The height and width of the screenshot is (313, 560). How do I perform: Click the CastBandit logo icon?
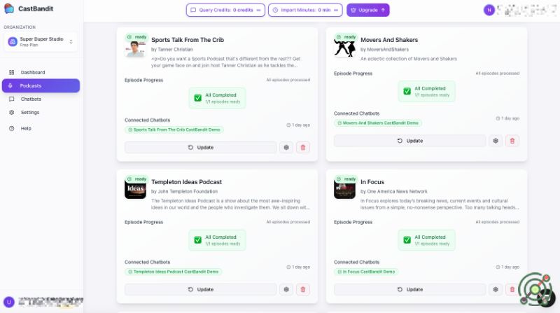click(x=10, y=9)
